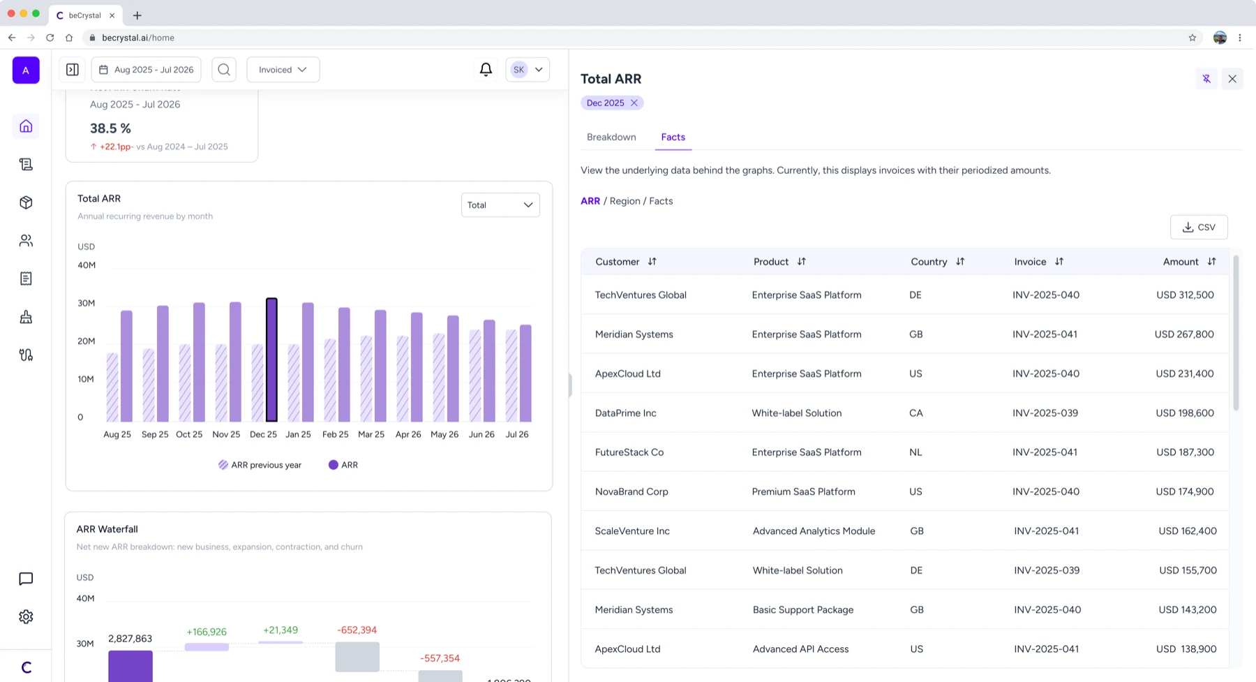The image size is (1256, 682).
Task: Open the integrations flow sidebar icon
Action: (26, 355)
